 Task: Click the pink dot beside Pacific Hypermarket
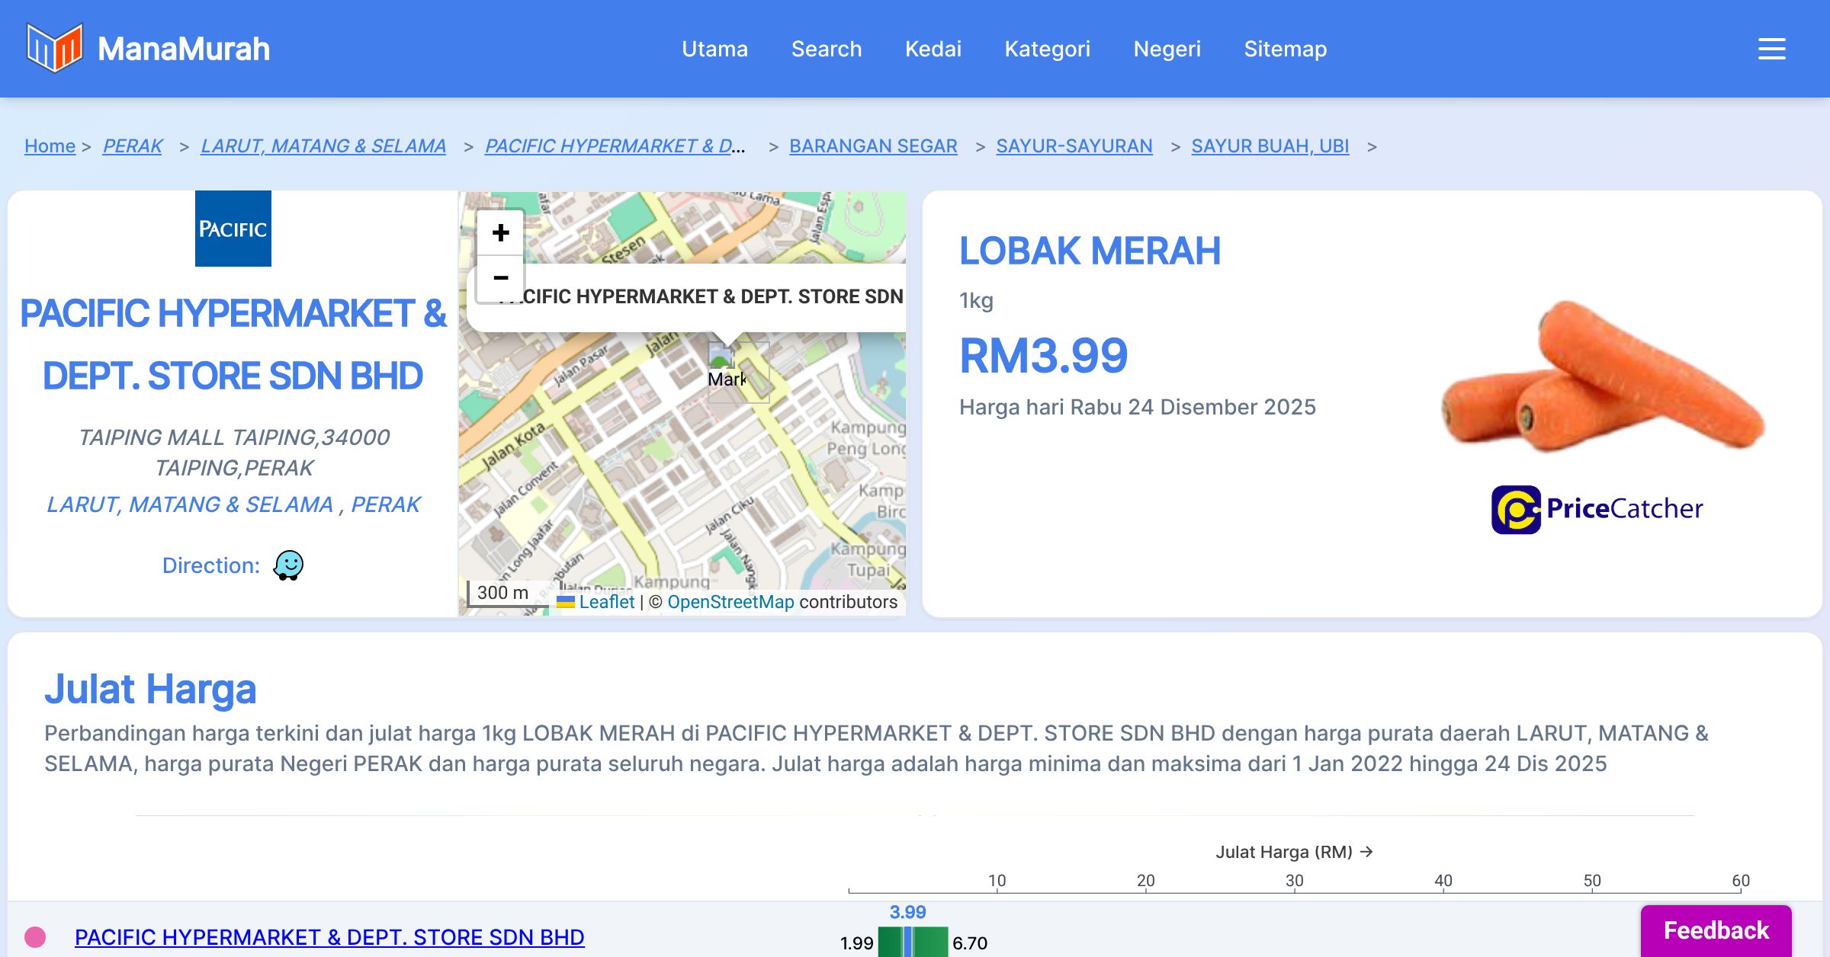[x=35, y=936]
